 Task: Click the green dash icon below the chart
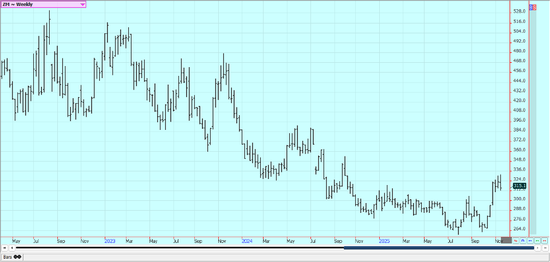537,240
